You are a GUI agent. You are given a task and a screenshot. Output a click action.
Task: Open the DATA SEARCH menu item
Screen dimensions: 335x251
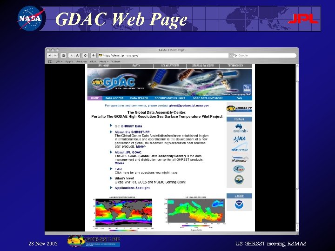point(139,98)
